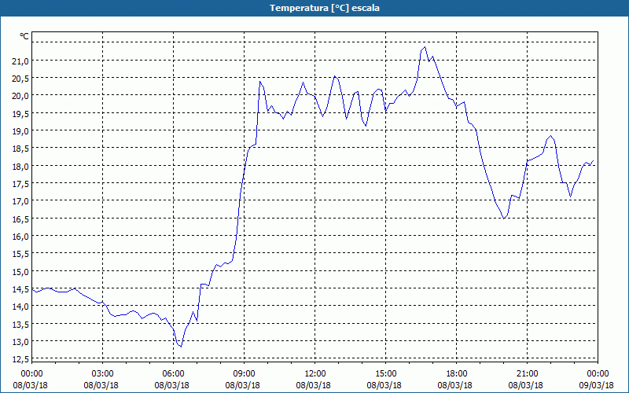The image size is (629, 393).
Task: Click the 14,0 y-axis value
Action: (20, 307)
